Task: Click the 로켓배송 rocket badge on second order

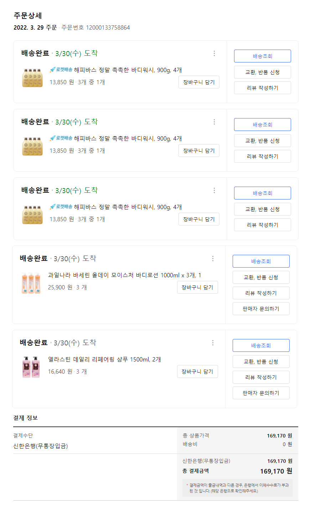Action: click(x=61, y=138)
